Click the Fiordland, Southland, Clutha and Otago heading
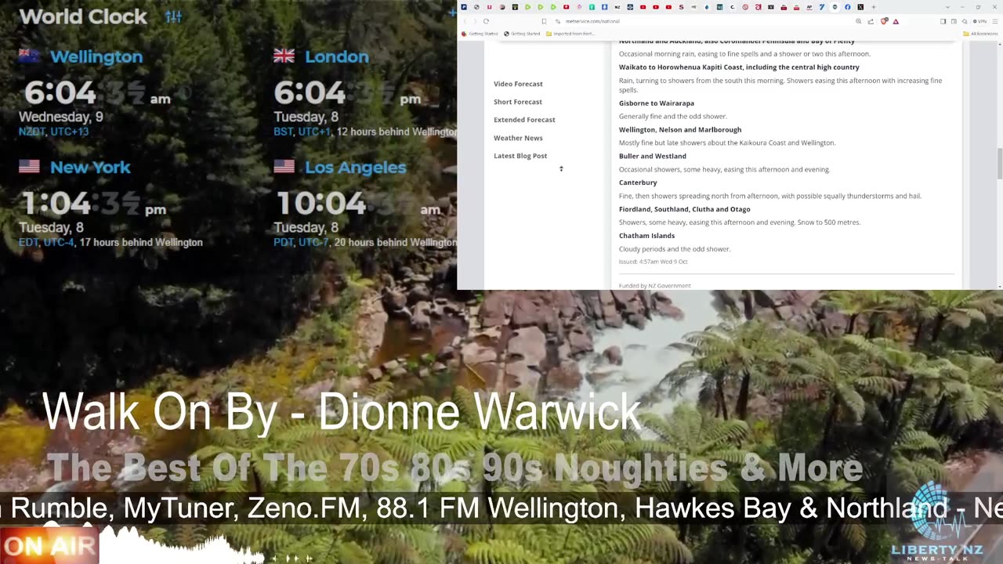1003x564 pixels. point(685,209)
